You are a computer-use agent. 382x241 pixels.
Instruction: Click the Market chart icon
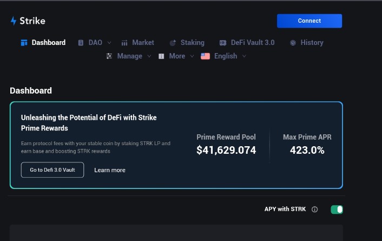pyautogui.click(x=124, y=43)
